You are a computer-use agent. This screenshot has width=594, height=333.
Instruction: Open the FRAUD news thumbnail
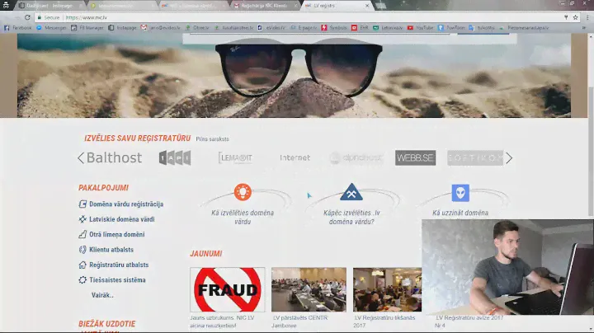point(227,289)
